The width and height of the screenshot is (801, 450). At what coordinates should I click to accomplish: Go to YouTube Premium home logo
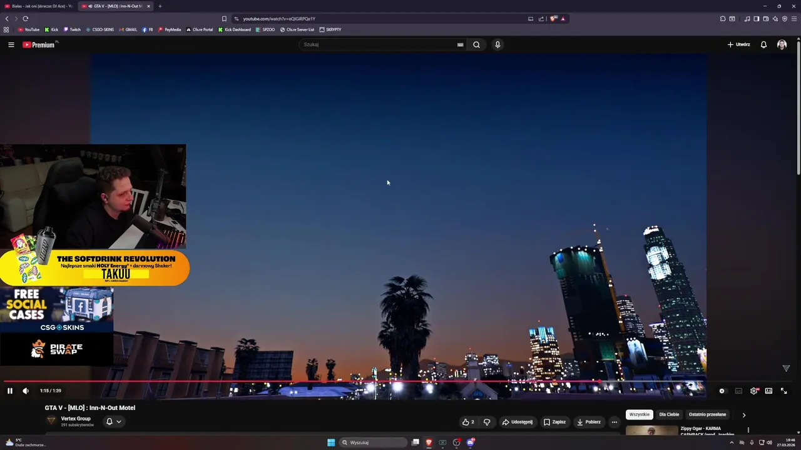tap(39, 44)
